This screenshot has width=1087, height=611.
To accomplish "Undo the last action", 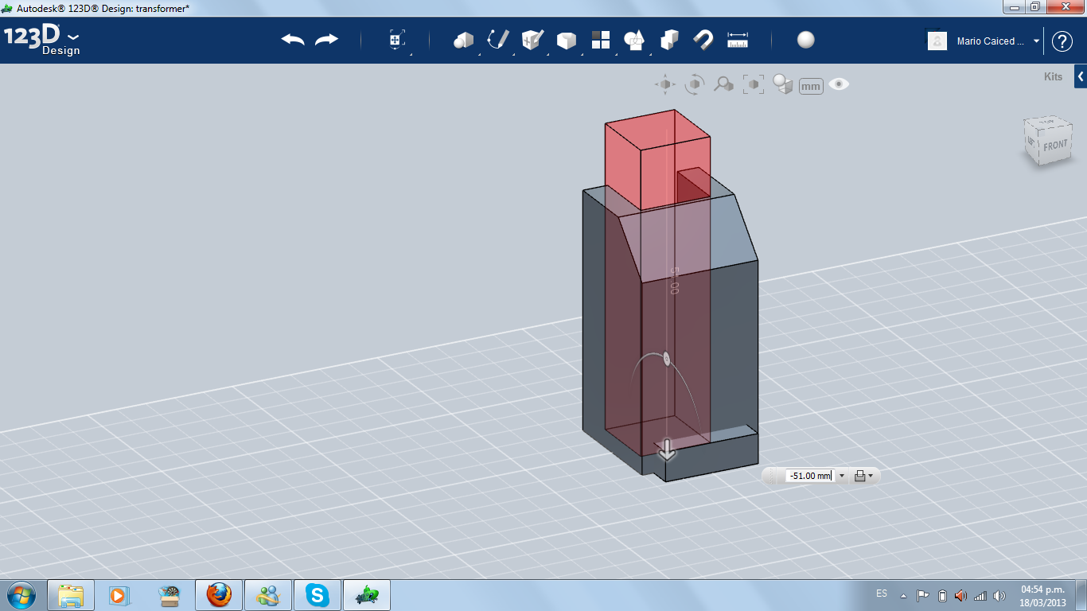I will coord(293,40).
